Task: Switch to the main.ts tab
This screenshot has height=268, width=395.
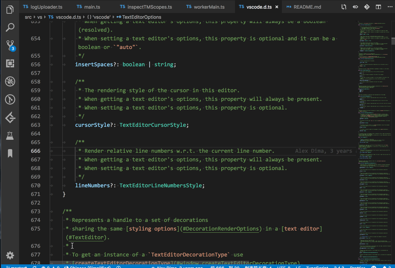Action: click(88, 7)
